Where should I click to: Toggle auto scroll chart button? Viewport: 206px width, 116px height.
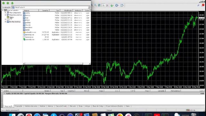pyautogui.click(x=104, y=5)
